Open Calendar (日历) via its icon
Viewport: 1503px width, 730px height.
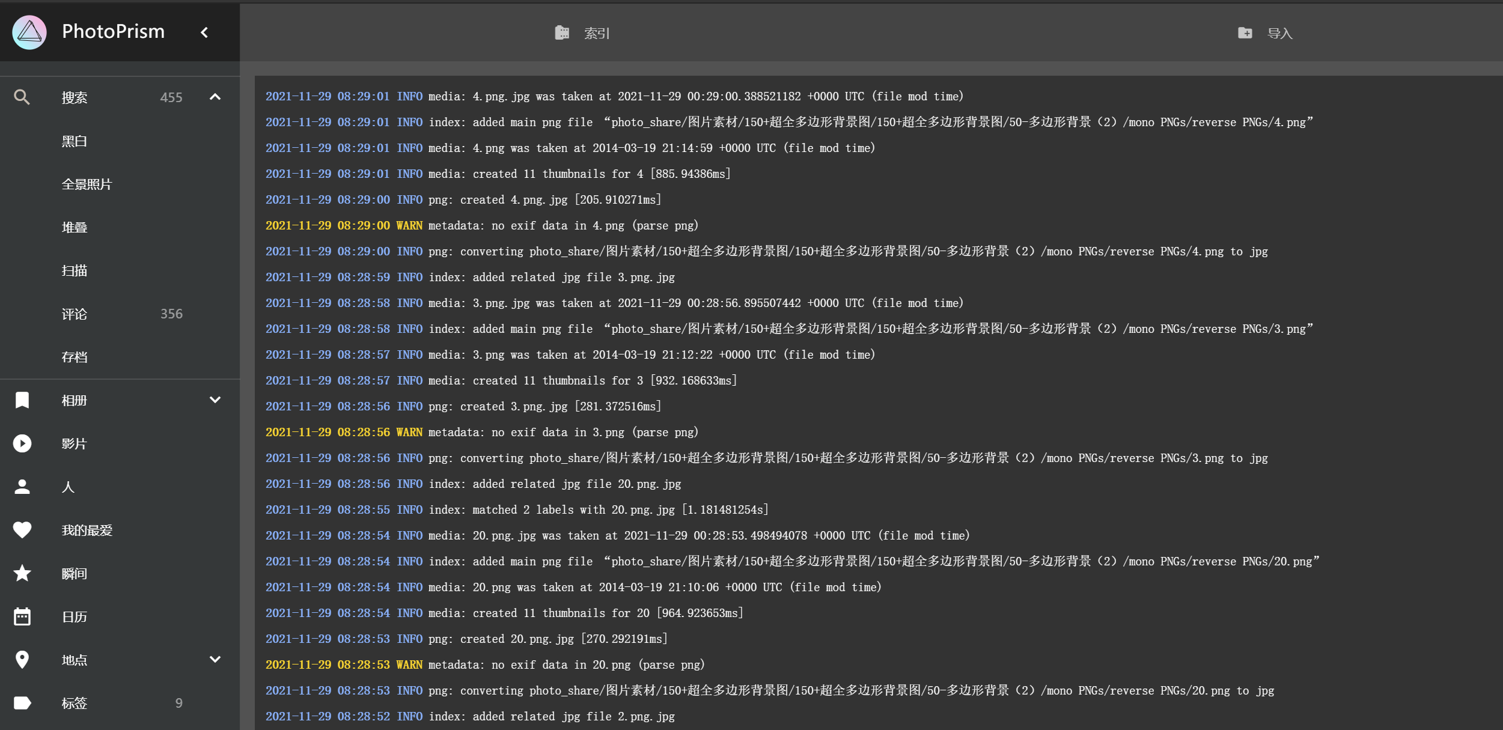(22, 616)
